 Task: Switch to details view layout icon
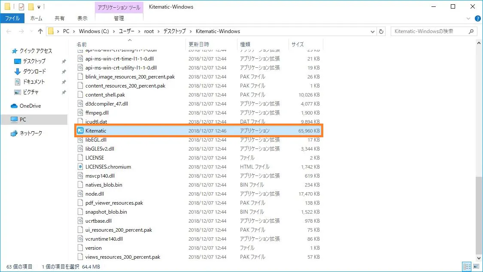coord(467,266)
